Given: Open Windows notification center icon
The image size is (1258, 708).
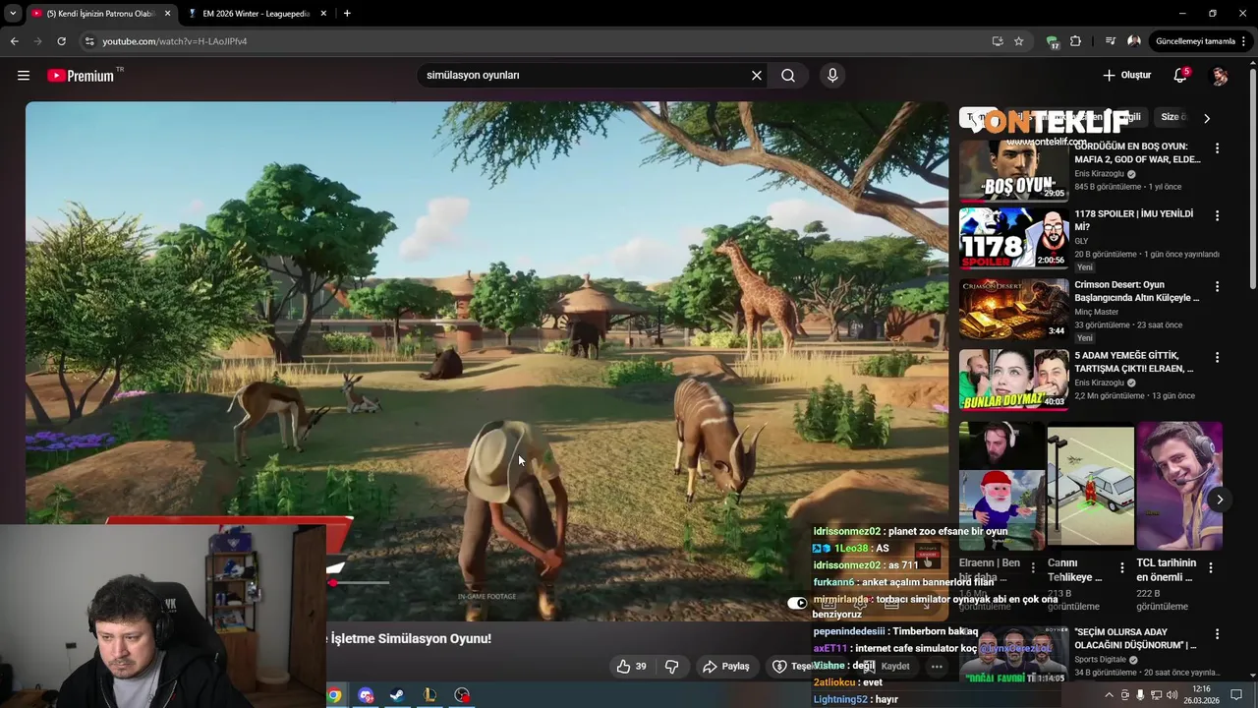Looking at the screenshot, I should point(1236,695).
